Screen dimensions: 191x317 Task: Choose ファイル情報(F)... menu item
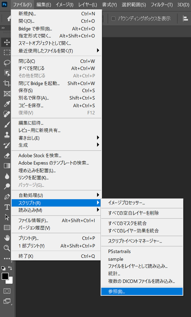56,220
